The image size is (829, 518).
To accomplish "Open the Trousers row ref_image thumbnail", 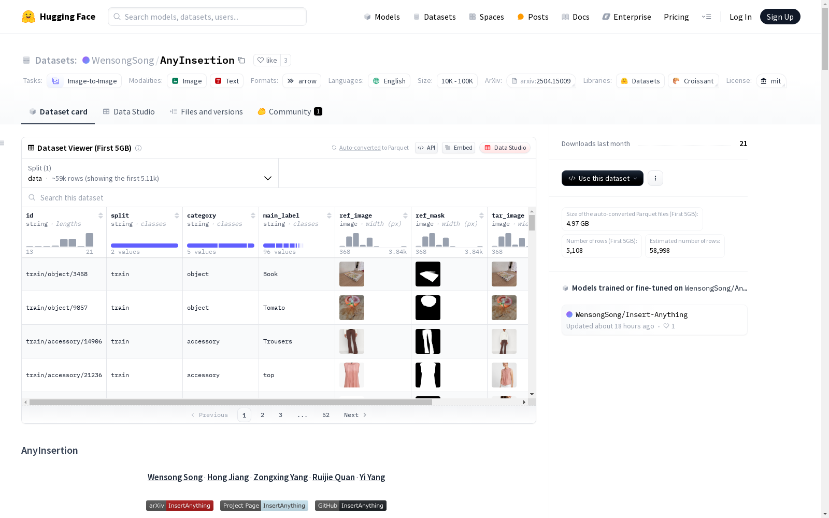I will pyautogui.click(x=352, y=341).
